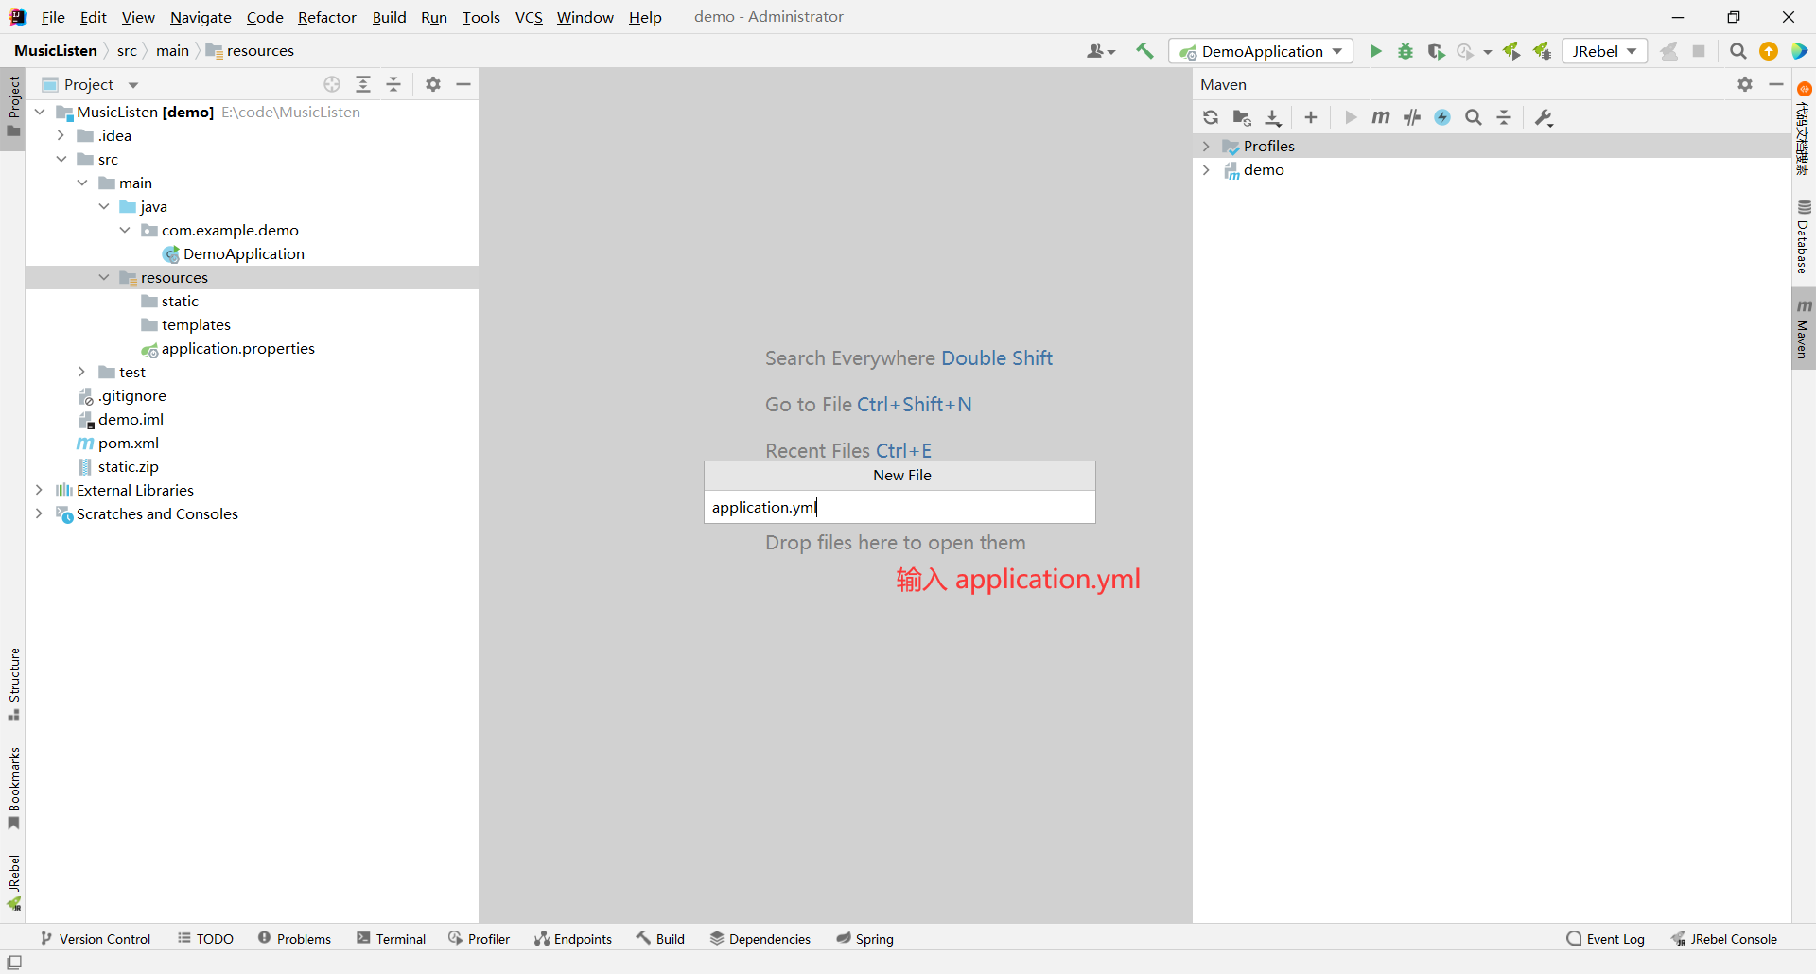Expand the demo Maven project node
Image resolution: width=1816 pixels, height=974 pixels.
coord(1206,169)
